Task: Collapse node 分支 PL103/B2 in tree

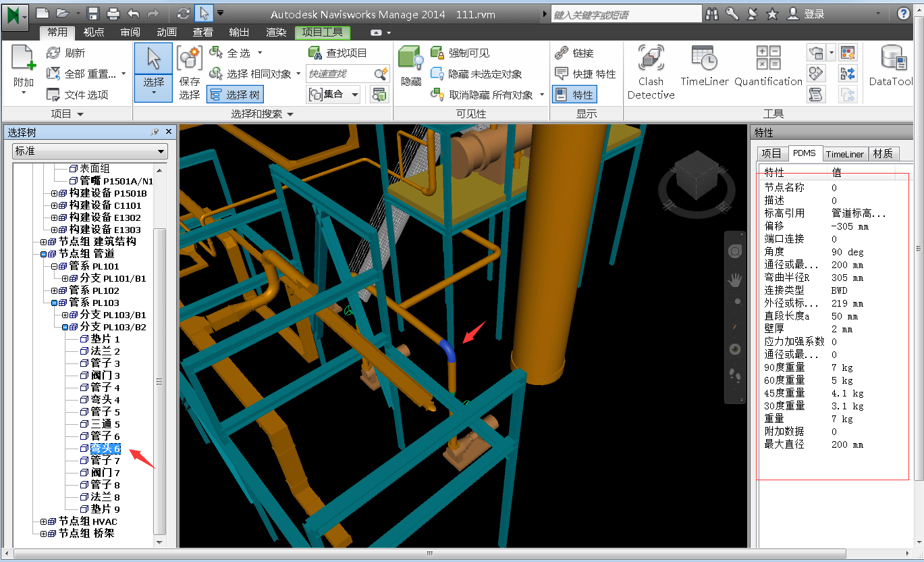Action: 65,328
